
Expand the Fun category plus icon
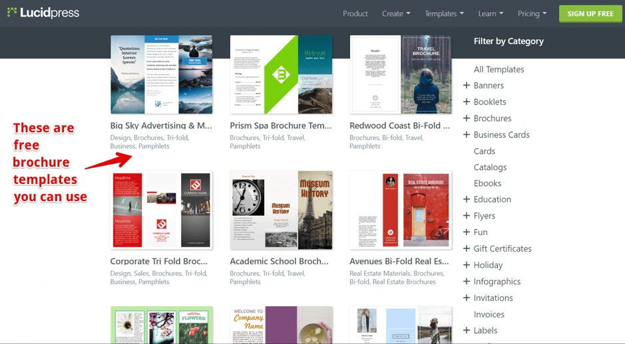[467, 232]
